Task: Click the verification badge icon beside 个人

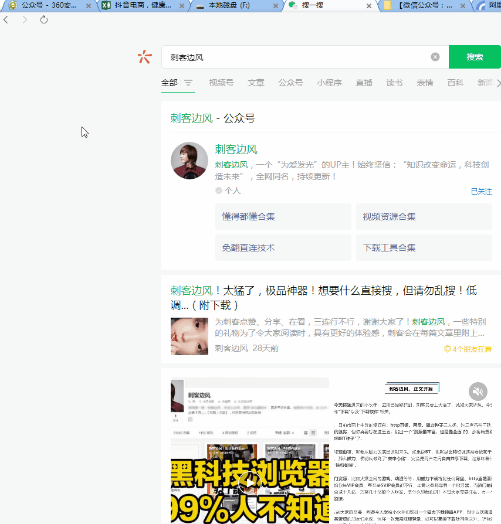Action: coord(219,190)
